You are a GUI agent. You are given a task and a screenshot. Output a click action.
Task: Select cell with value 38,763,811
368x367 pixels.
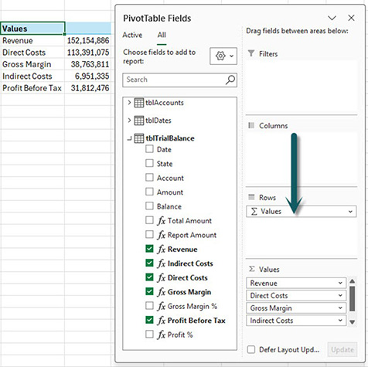88,64
